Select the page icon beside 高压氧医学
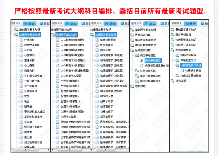The height and width of the screenshot is (156, 219). pyautogui.click(x=97, y=117)
